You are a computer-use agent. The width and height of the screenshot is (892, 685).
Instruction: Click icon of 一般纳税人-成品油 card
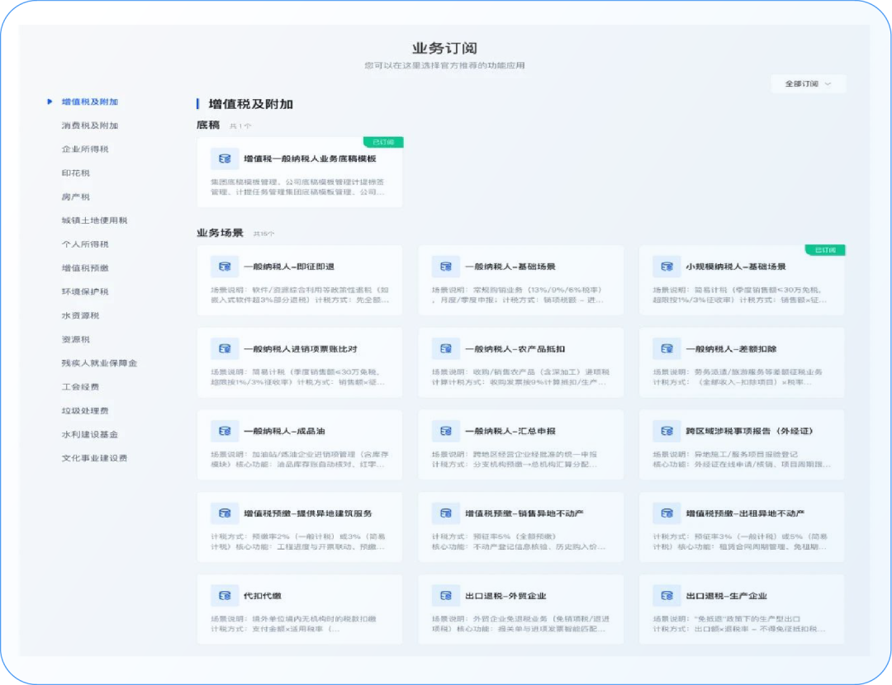pos(224,432)
